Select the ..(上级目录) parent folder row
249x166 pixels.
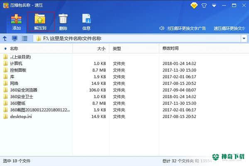click(20, 57)
